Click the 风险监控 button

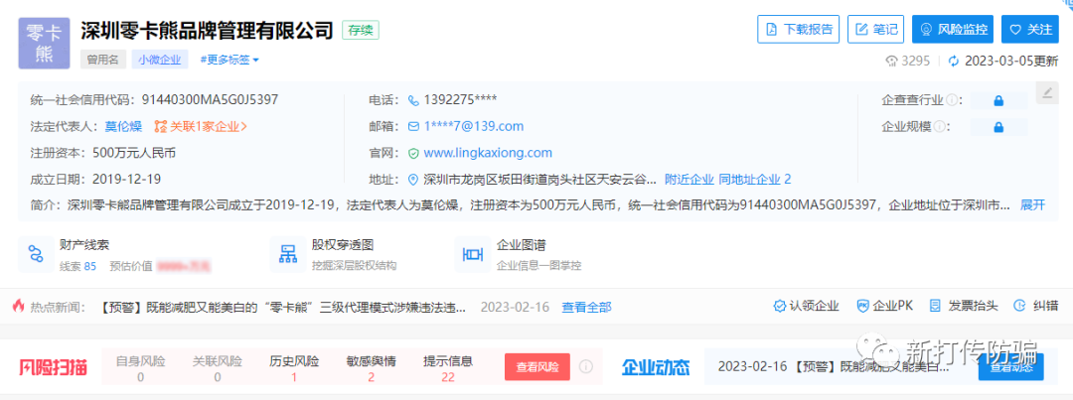pyautogui.click(x=953, y=30)
